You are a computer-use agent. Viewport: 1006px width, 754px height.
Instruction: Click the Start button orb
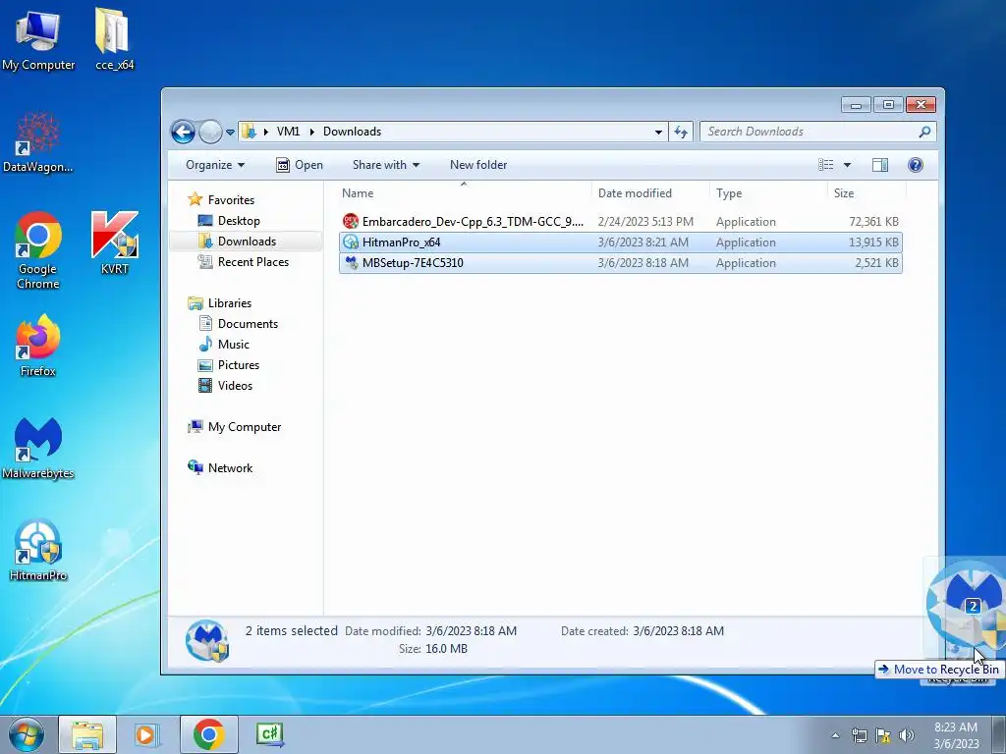coord(27,734)
